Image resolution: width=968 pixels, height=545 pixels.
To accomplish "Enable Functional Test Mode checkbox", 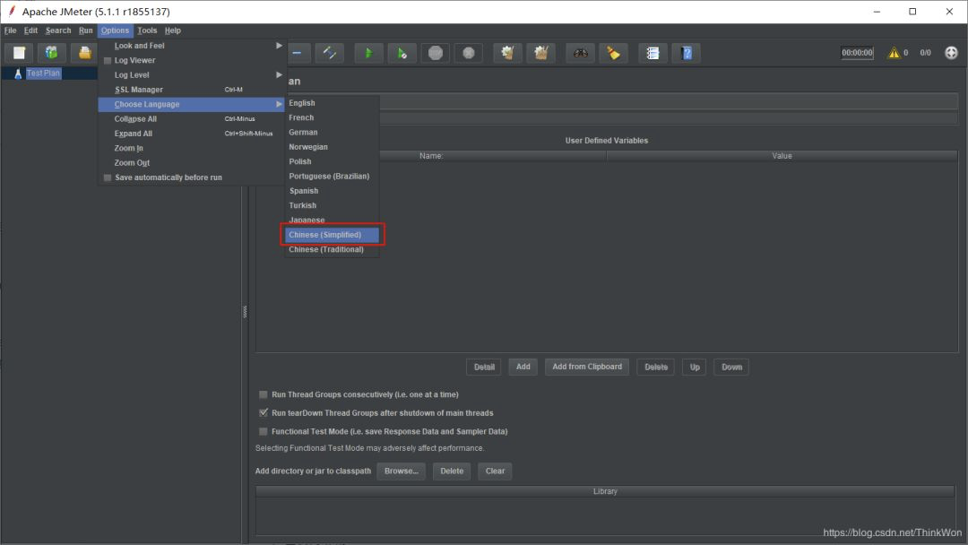I will click(264, 431).
